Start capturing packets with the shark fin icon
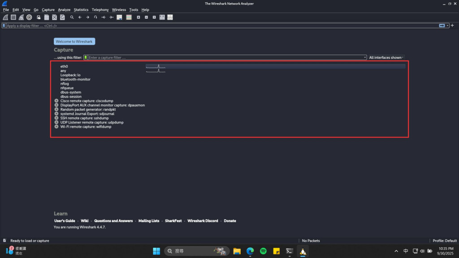Viewport: 459px width, 258px height. (x=5, y=17)
